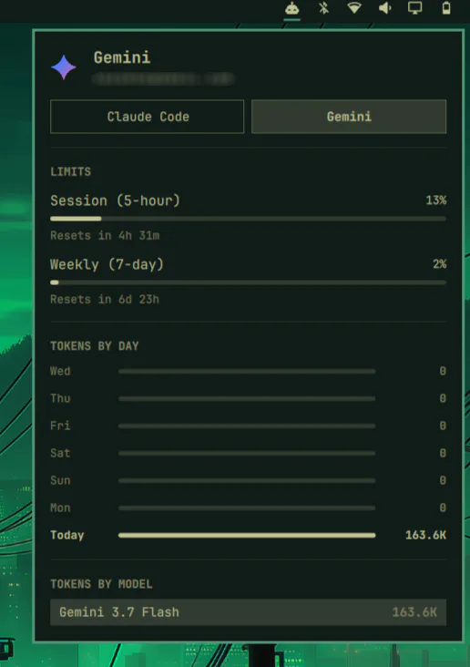Select the Gemini tab
470x667 pixels.
349,117
